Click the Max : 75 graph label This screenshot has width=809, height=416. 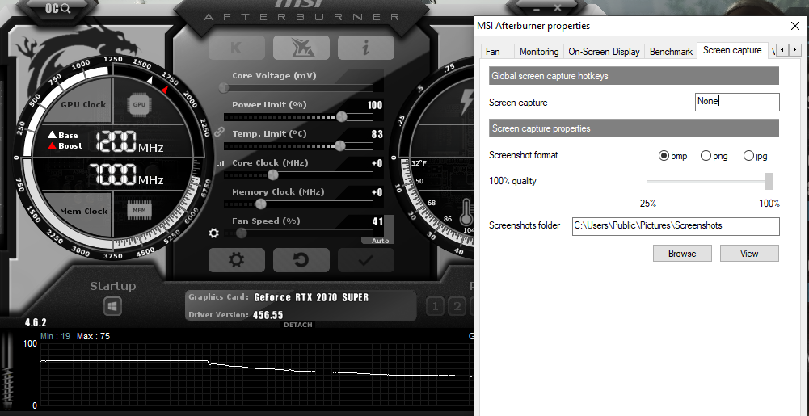pyautogui.click(x=94, y=336)
